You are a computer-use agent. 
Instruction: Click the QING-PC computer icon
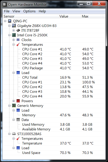(10, 21)
